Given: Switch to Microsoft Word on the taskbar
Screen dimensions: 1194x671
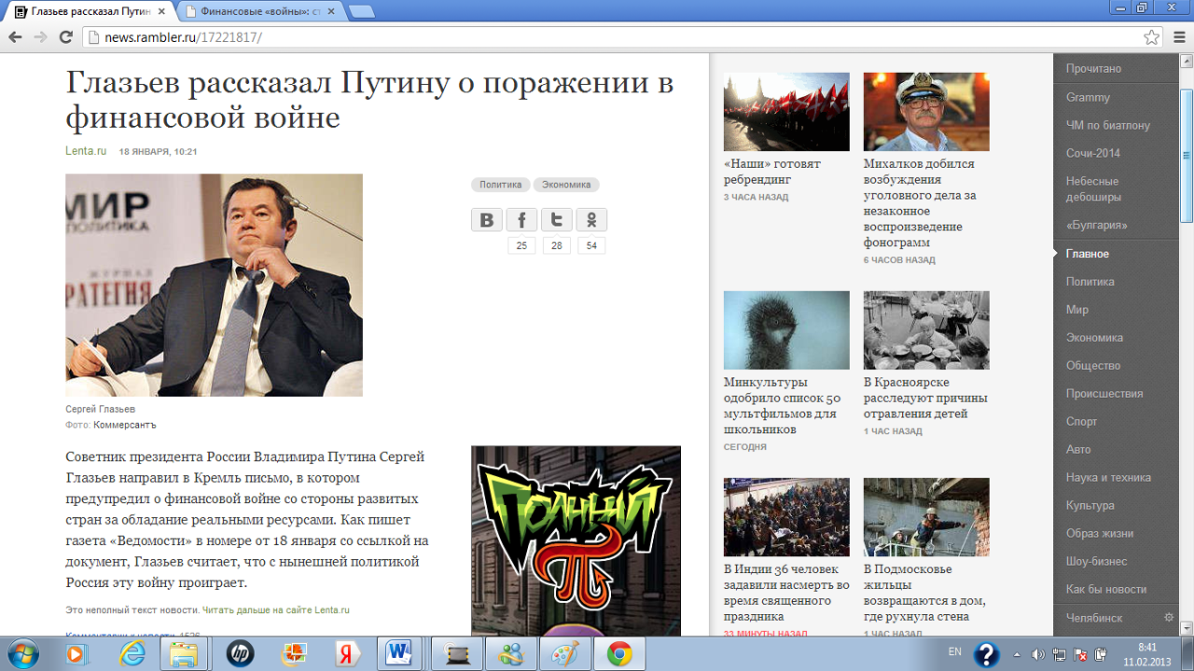Looking at the screenshot, I should (400, 654).
